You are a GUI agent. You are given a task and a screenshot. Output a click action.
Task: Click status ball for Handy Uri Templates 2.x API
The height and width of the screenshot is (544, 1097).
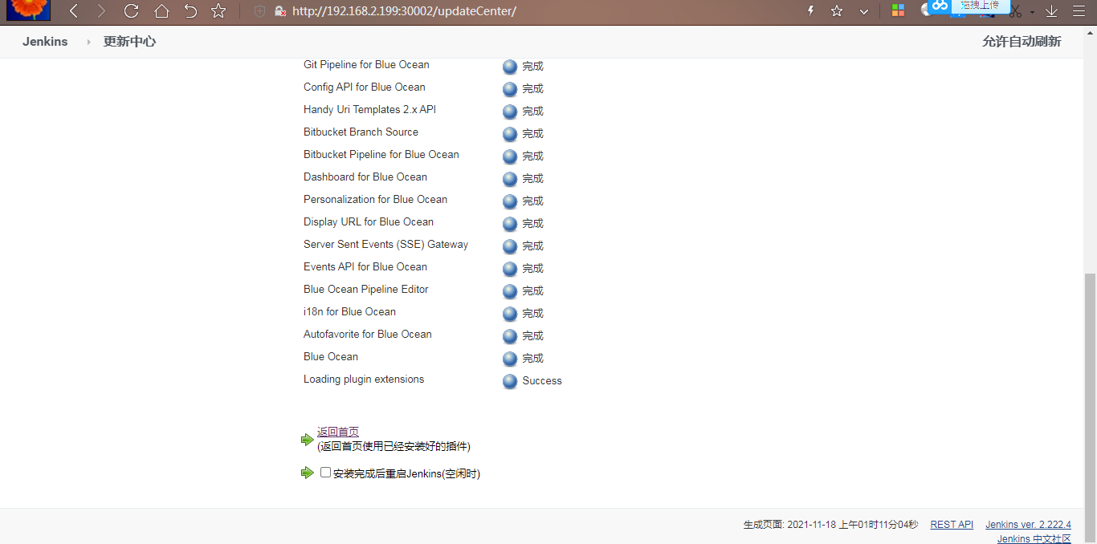pyautogui.click(x=510, y=112)
